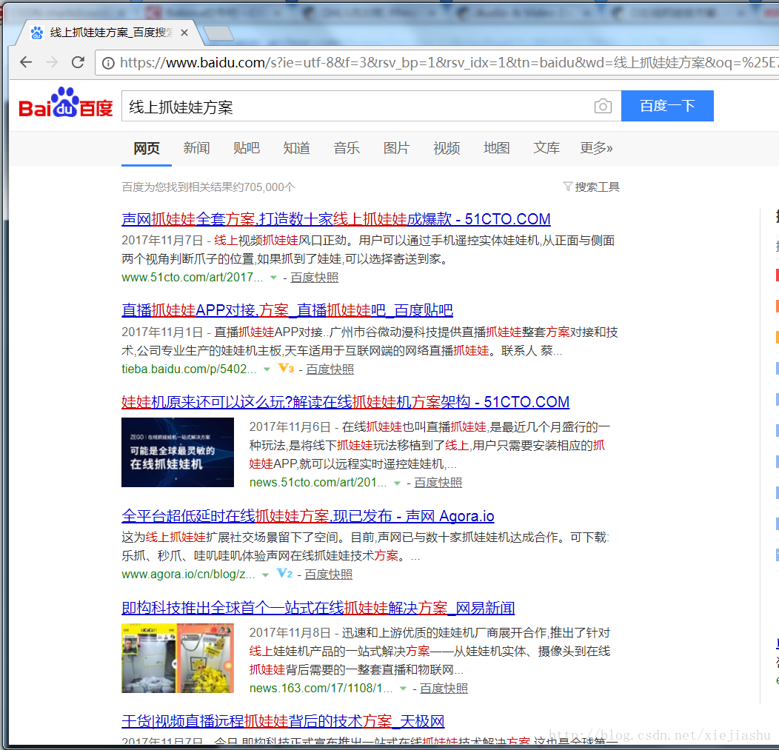Open result 即构科技推出全球首个一站式 网易新闻
Screen dimensions: 779x750
[x=318, y=608]
